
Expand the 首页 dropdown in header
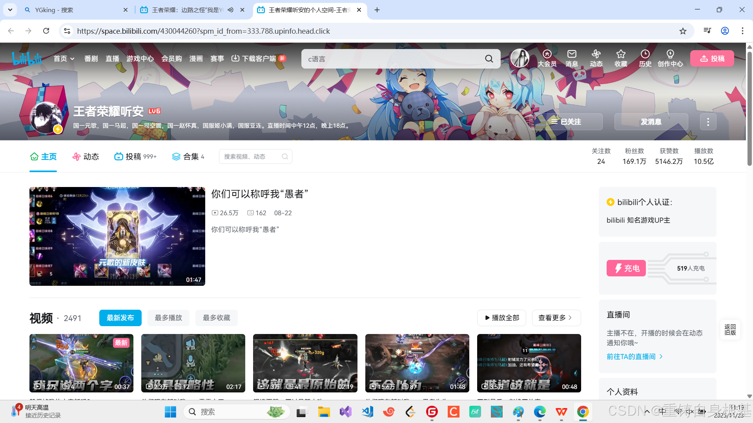pos(64,58)
